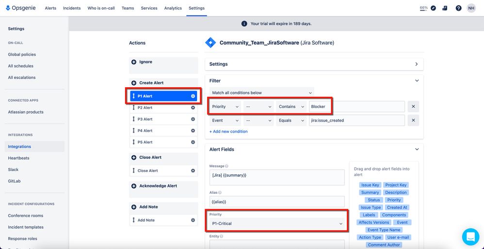Viewport: 484px width, 249px height.
Task: Select the Issue Key field tag
Action: click(x=370, y=185)
